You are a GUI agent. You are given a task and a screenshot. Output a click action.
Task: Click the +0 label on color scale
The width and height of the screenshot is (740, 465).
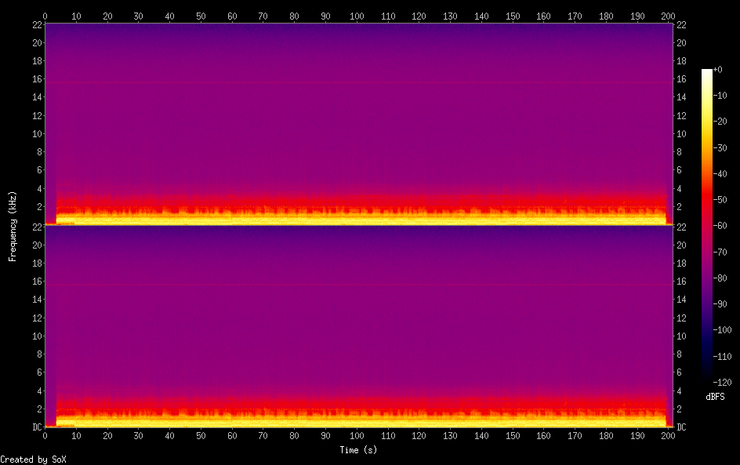(719, 70)
